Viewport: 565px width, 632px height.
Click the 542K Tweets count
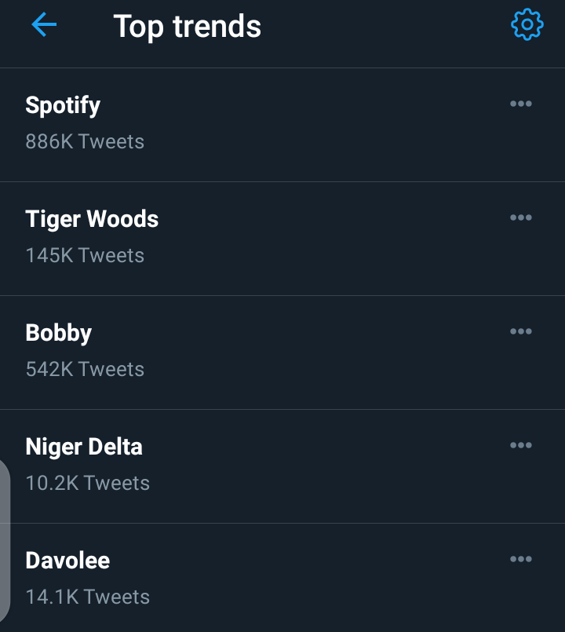click(85, 369)
